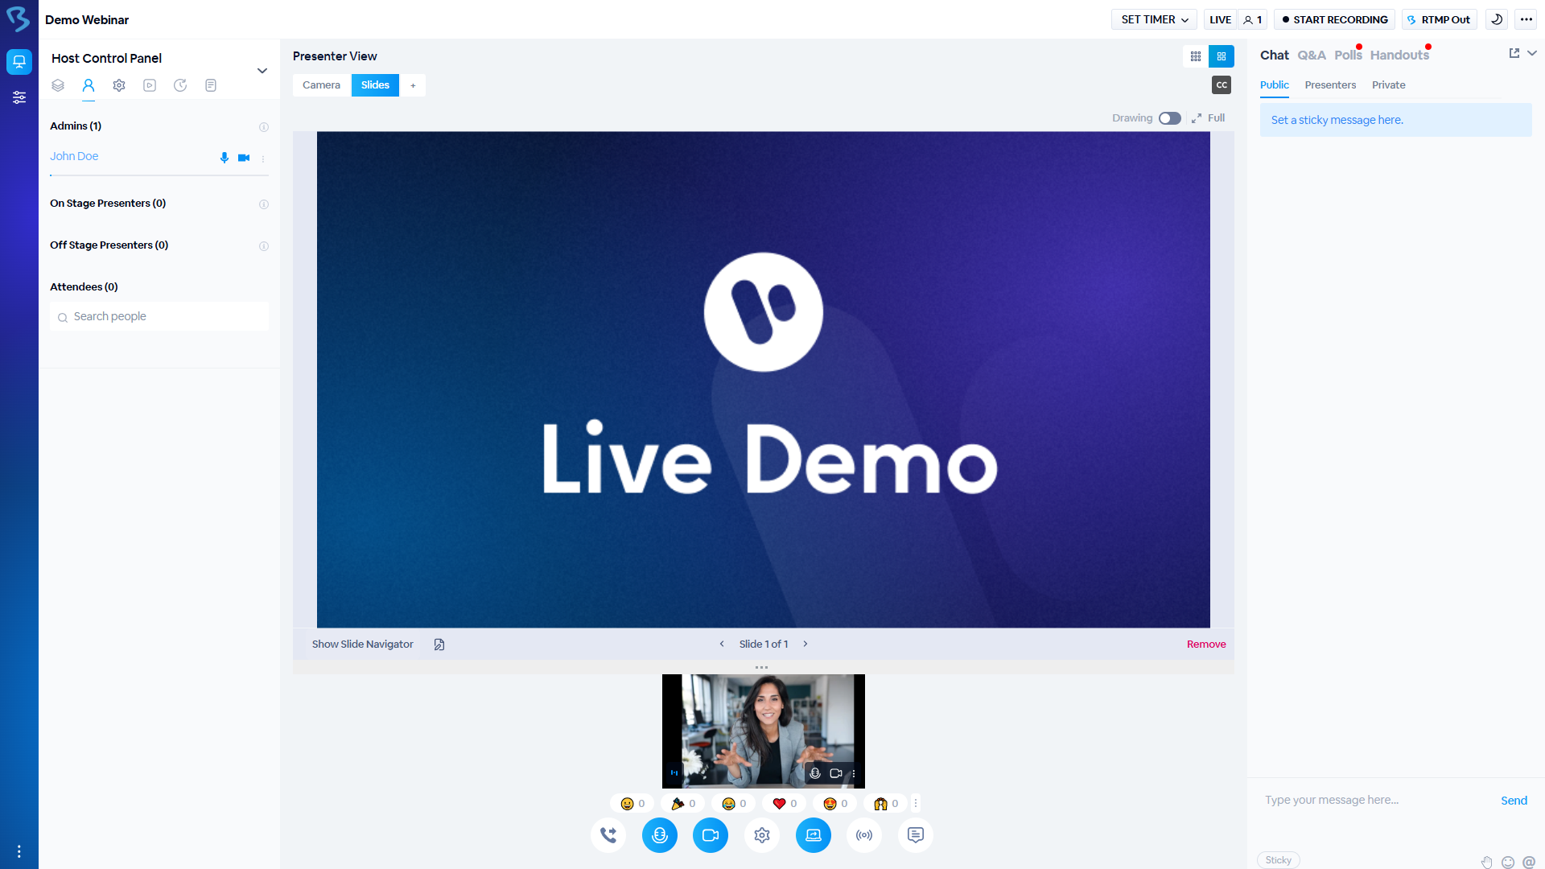Click the sliders icon in the left sidebar
The image size is (1545, 869).
coord(19,97)
